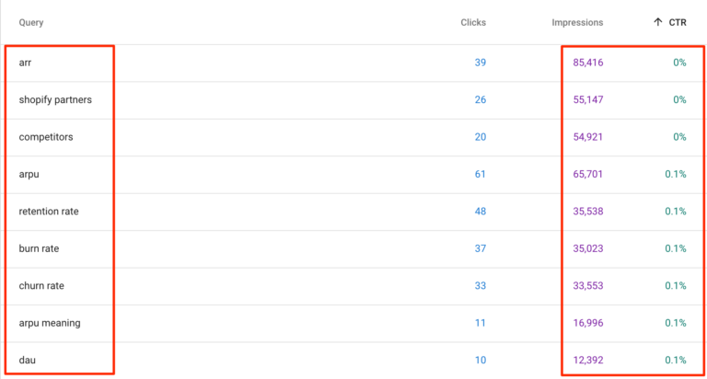Click the 85,416 impressions value
The image size is (707, 379).
tap(588, 63)
